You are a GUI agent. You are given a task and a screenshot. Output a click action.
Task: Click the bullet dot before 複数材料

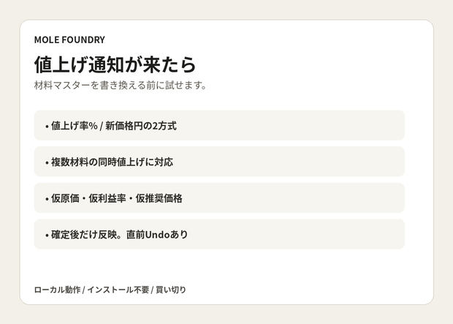click(47, 163)
